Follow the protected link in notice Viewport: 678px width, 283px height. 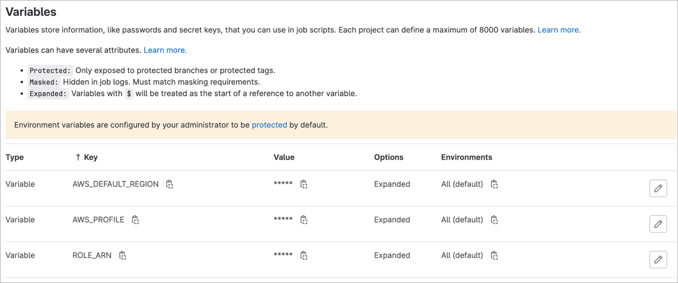pyautogui.click(x=269, y=125)
